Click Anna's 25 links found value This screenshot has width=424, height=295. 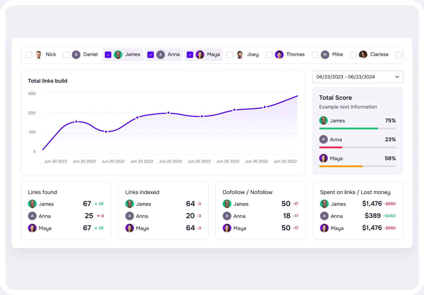[x=89, y=216]
